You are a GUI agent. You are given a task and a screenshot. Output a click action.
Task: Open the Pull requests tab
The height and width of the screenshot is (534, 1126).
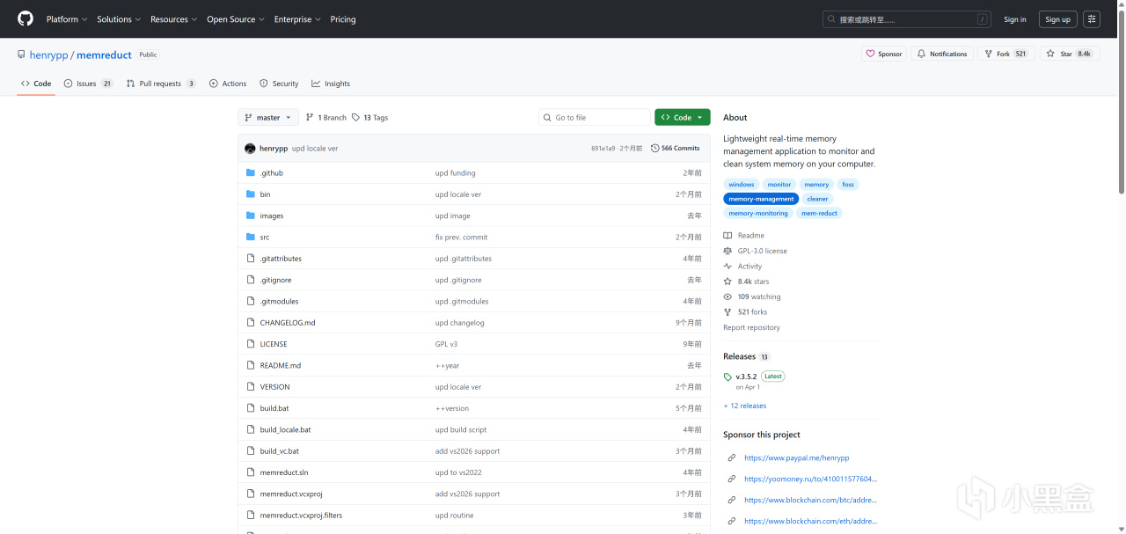click(x=161, y=84)
